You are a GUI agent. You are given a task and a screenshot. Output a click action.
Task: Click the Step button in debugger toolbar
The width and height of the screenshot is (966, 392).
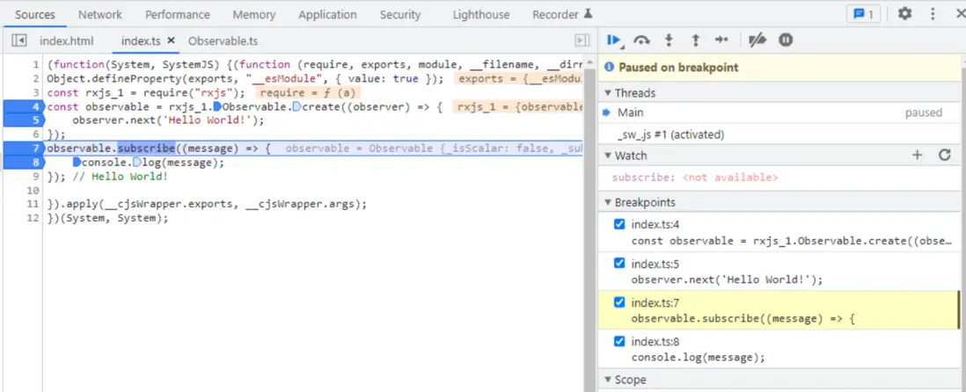pyautogui.click(x=721, y=40)
